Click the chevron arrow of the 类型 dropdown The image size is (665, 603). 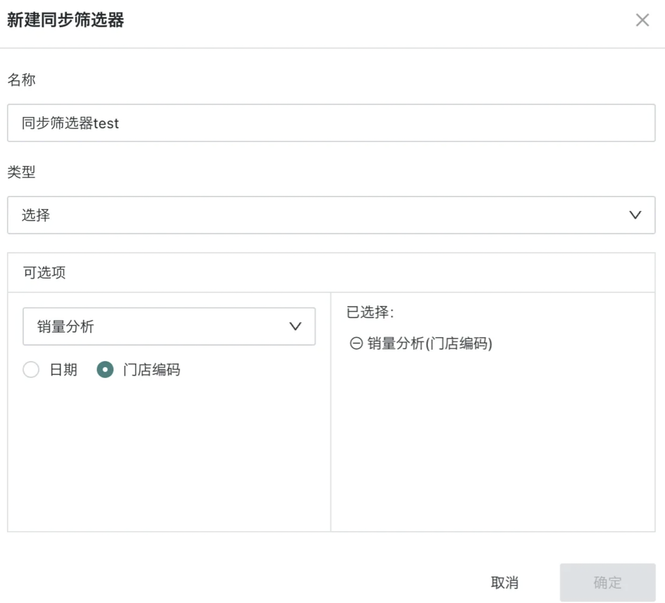click(x=635, y=215)
